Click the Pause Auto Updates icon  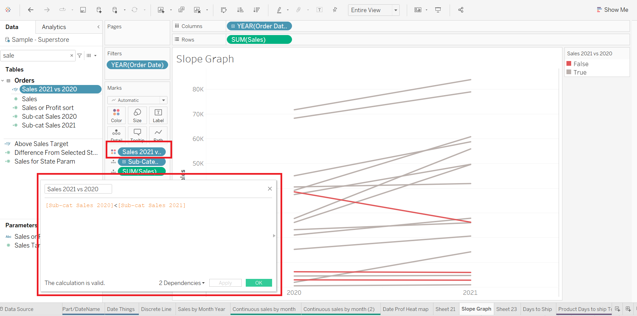[x=115, y=10]
